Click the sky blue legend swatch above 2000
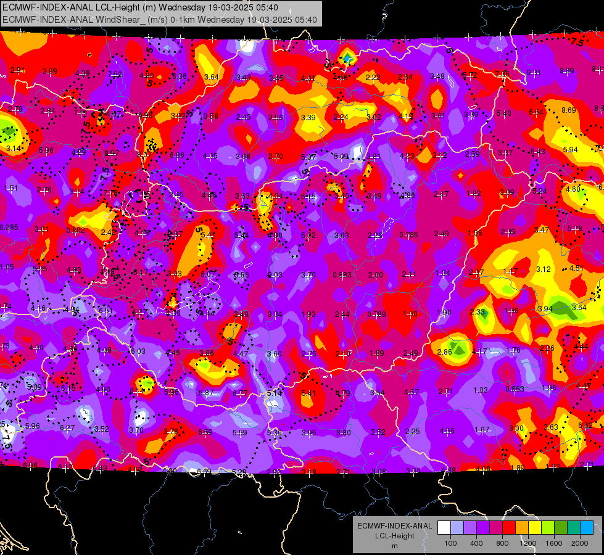Image resolution: width=604 pixels, height=555 pixels. tap(587, 527)
